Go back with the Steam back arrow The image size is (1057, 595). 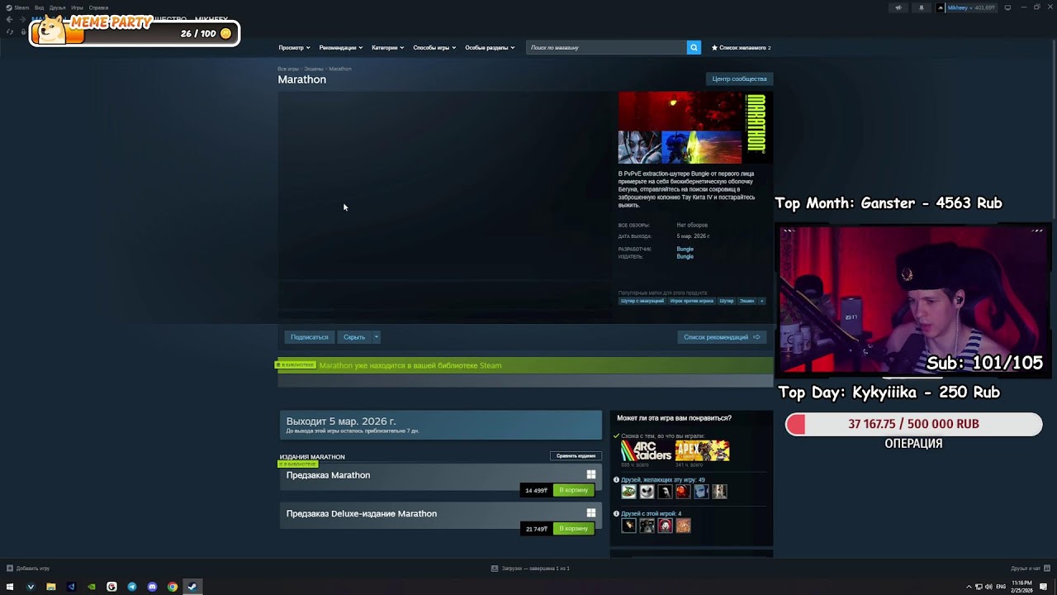[x=9, y=19]
